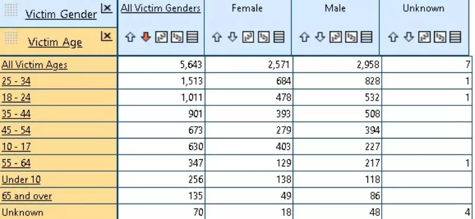Sort All Victim Genders column ascending

tap(130, 37)
